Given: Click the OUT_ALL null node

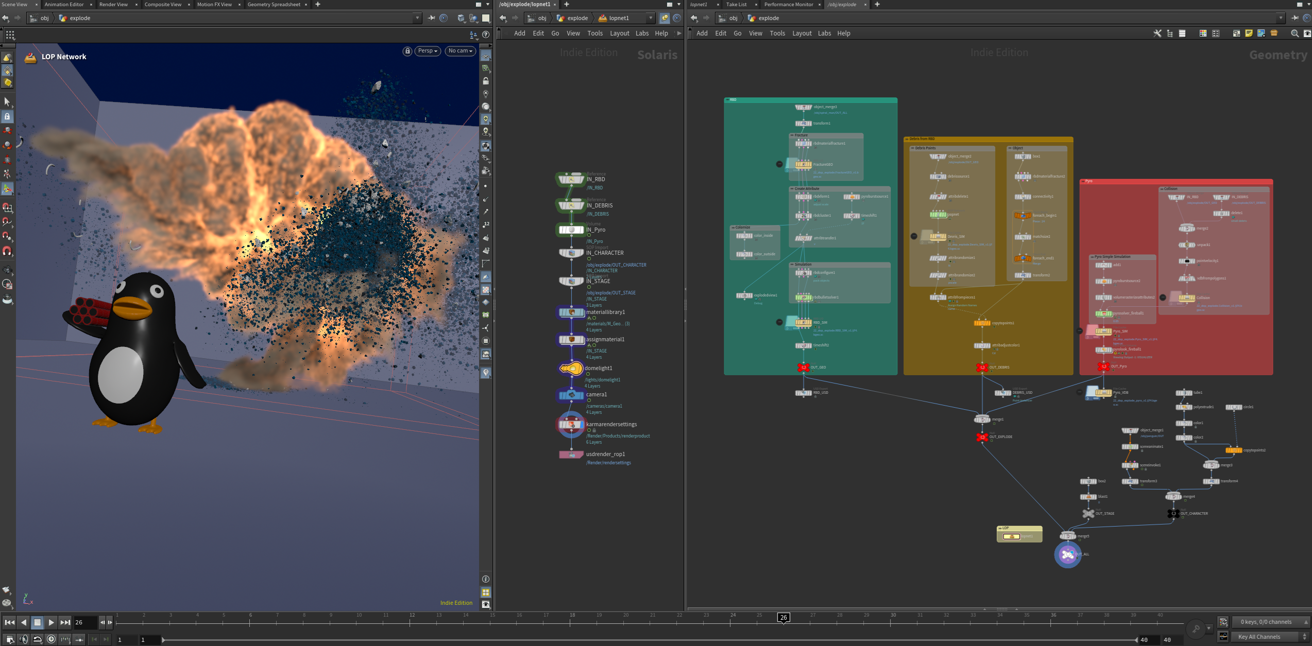Looking at the screenshot, I should click(x=1067, y=554).
